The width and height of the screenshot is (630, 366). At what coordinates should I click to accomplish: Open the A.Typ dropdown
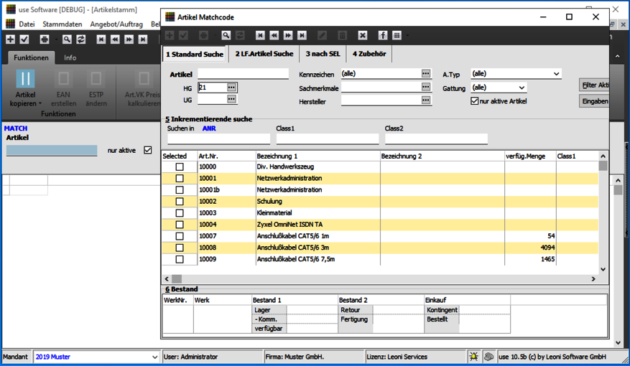tap(556, 74)
